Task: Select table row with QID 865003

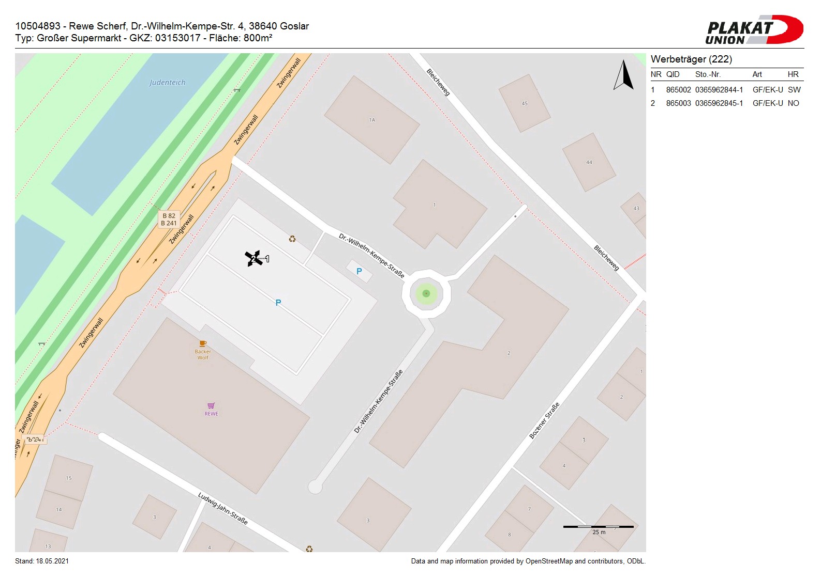Action: pos(726,103)
